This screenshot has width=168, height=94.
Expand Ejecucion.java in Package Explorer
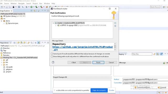4,23
